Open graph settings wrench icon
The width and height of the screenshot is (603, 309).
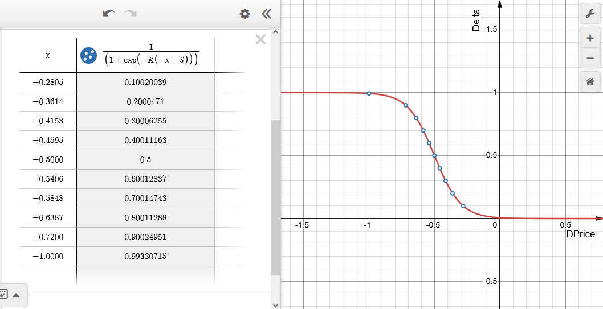point(590,14)
